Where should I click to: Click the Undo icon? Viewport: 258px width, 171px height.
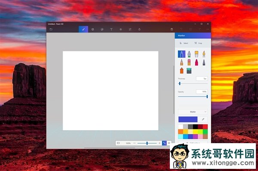click(x=181, y=29)
